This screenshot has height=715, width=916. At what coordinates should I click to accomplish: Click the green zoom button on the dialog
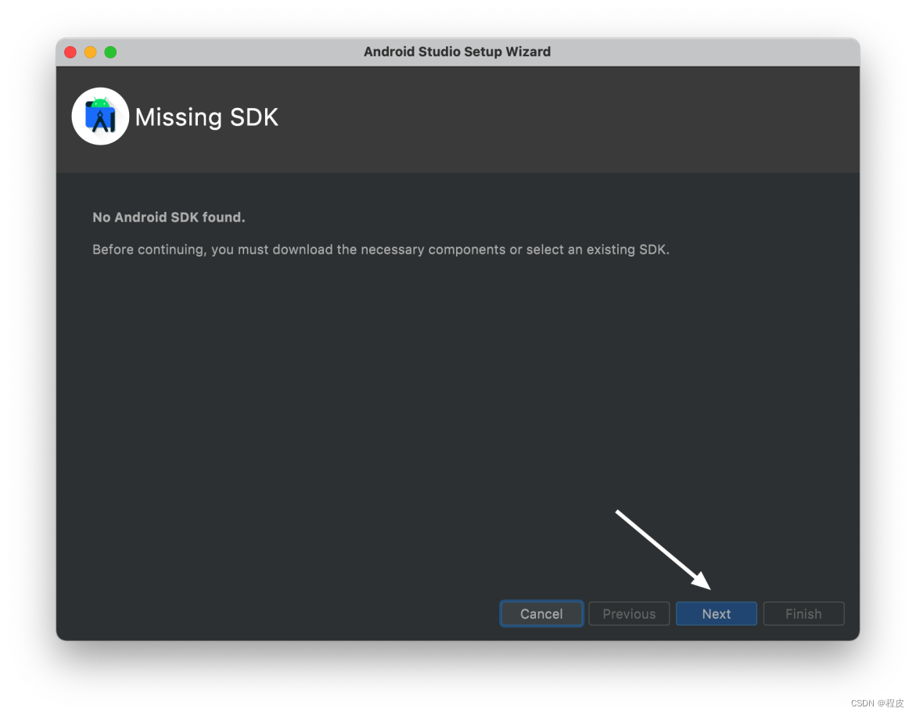(x=110, y=52)
